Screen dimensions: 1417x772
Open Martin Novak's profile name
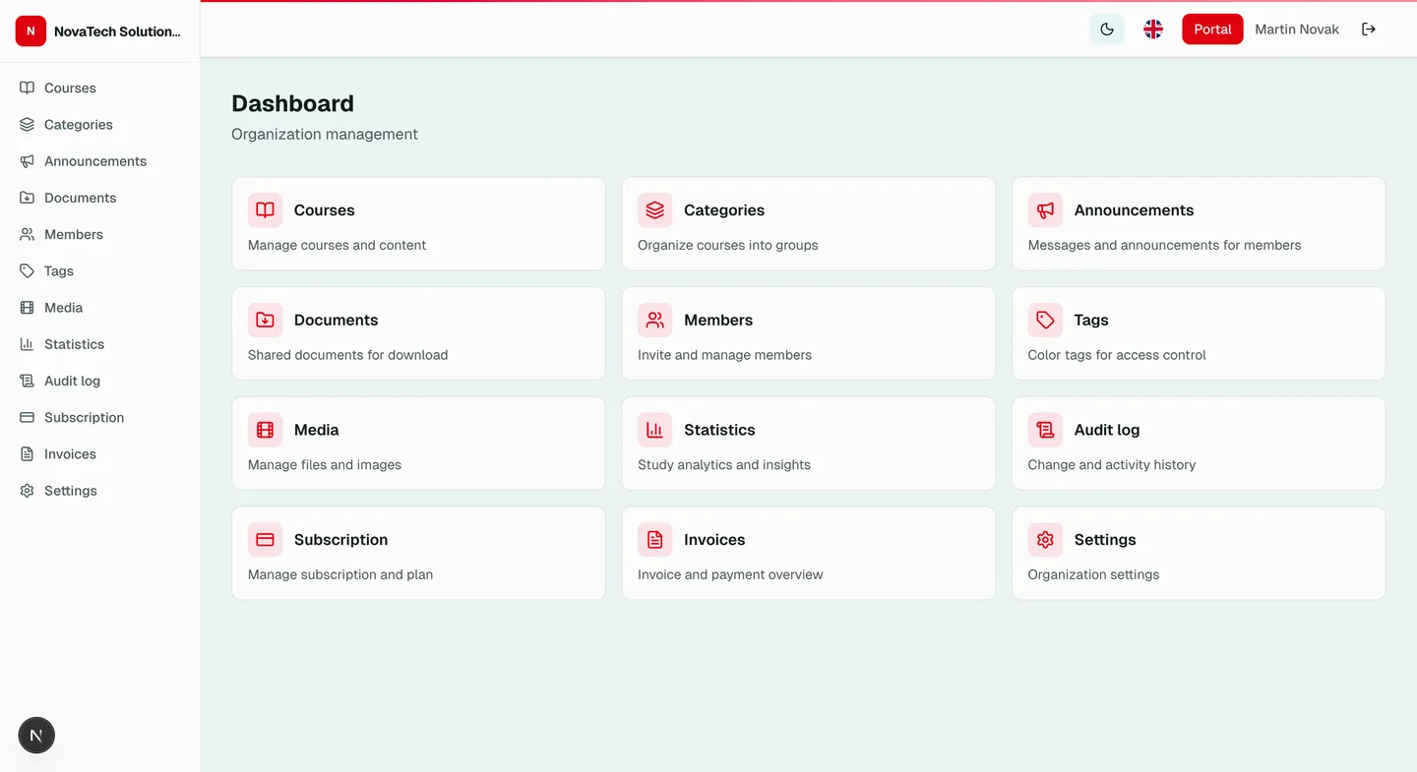[x=1296, y=29]
